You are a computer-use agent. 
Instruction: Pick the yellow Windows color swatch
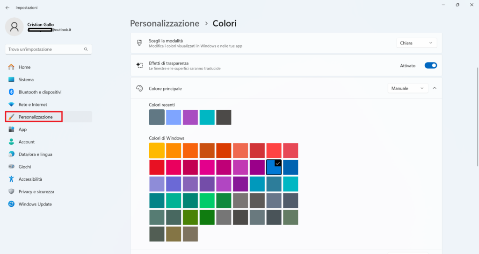(157, 151)
